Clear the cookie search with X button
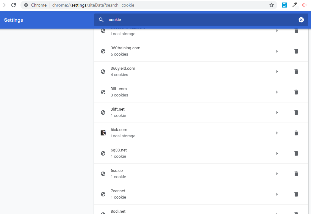 301,20
